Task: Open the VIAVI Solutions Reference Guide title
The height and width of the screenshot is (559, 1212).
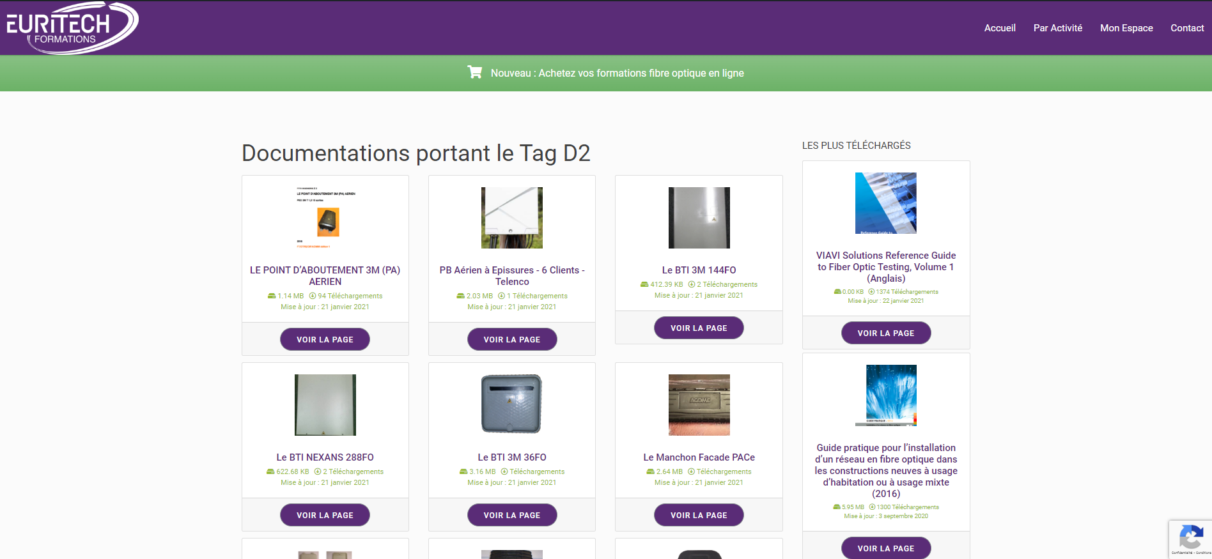Action: click(886, 267)
